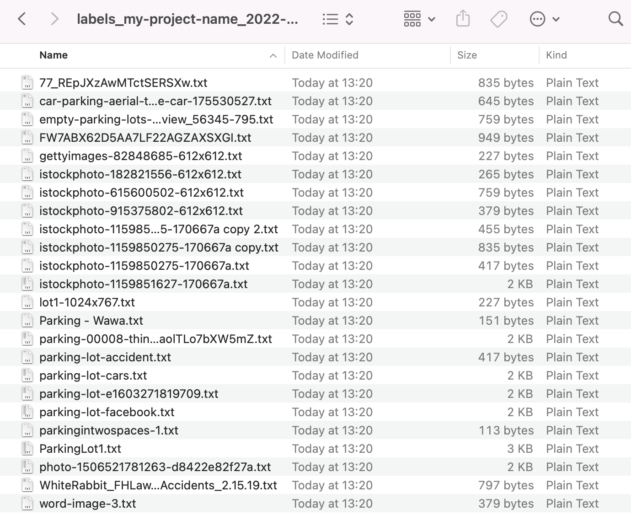
Task: Select file name istockphoto-1159850275-170667a copy.txt
Action: point(159,247)
